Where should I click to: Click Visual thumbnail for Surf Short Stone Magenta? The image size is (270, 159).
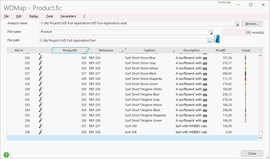[245, 79]
